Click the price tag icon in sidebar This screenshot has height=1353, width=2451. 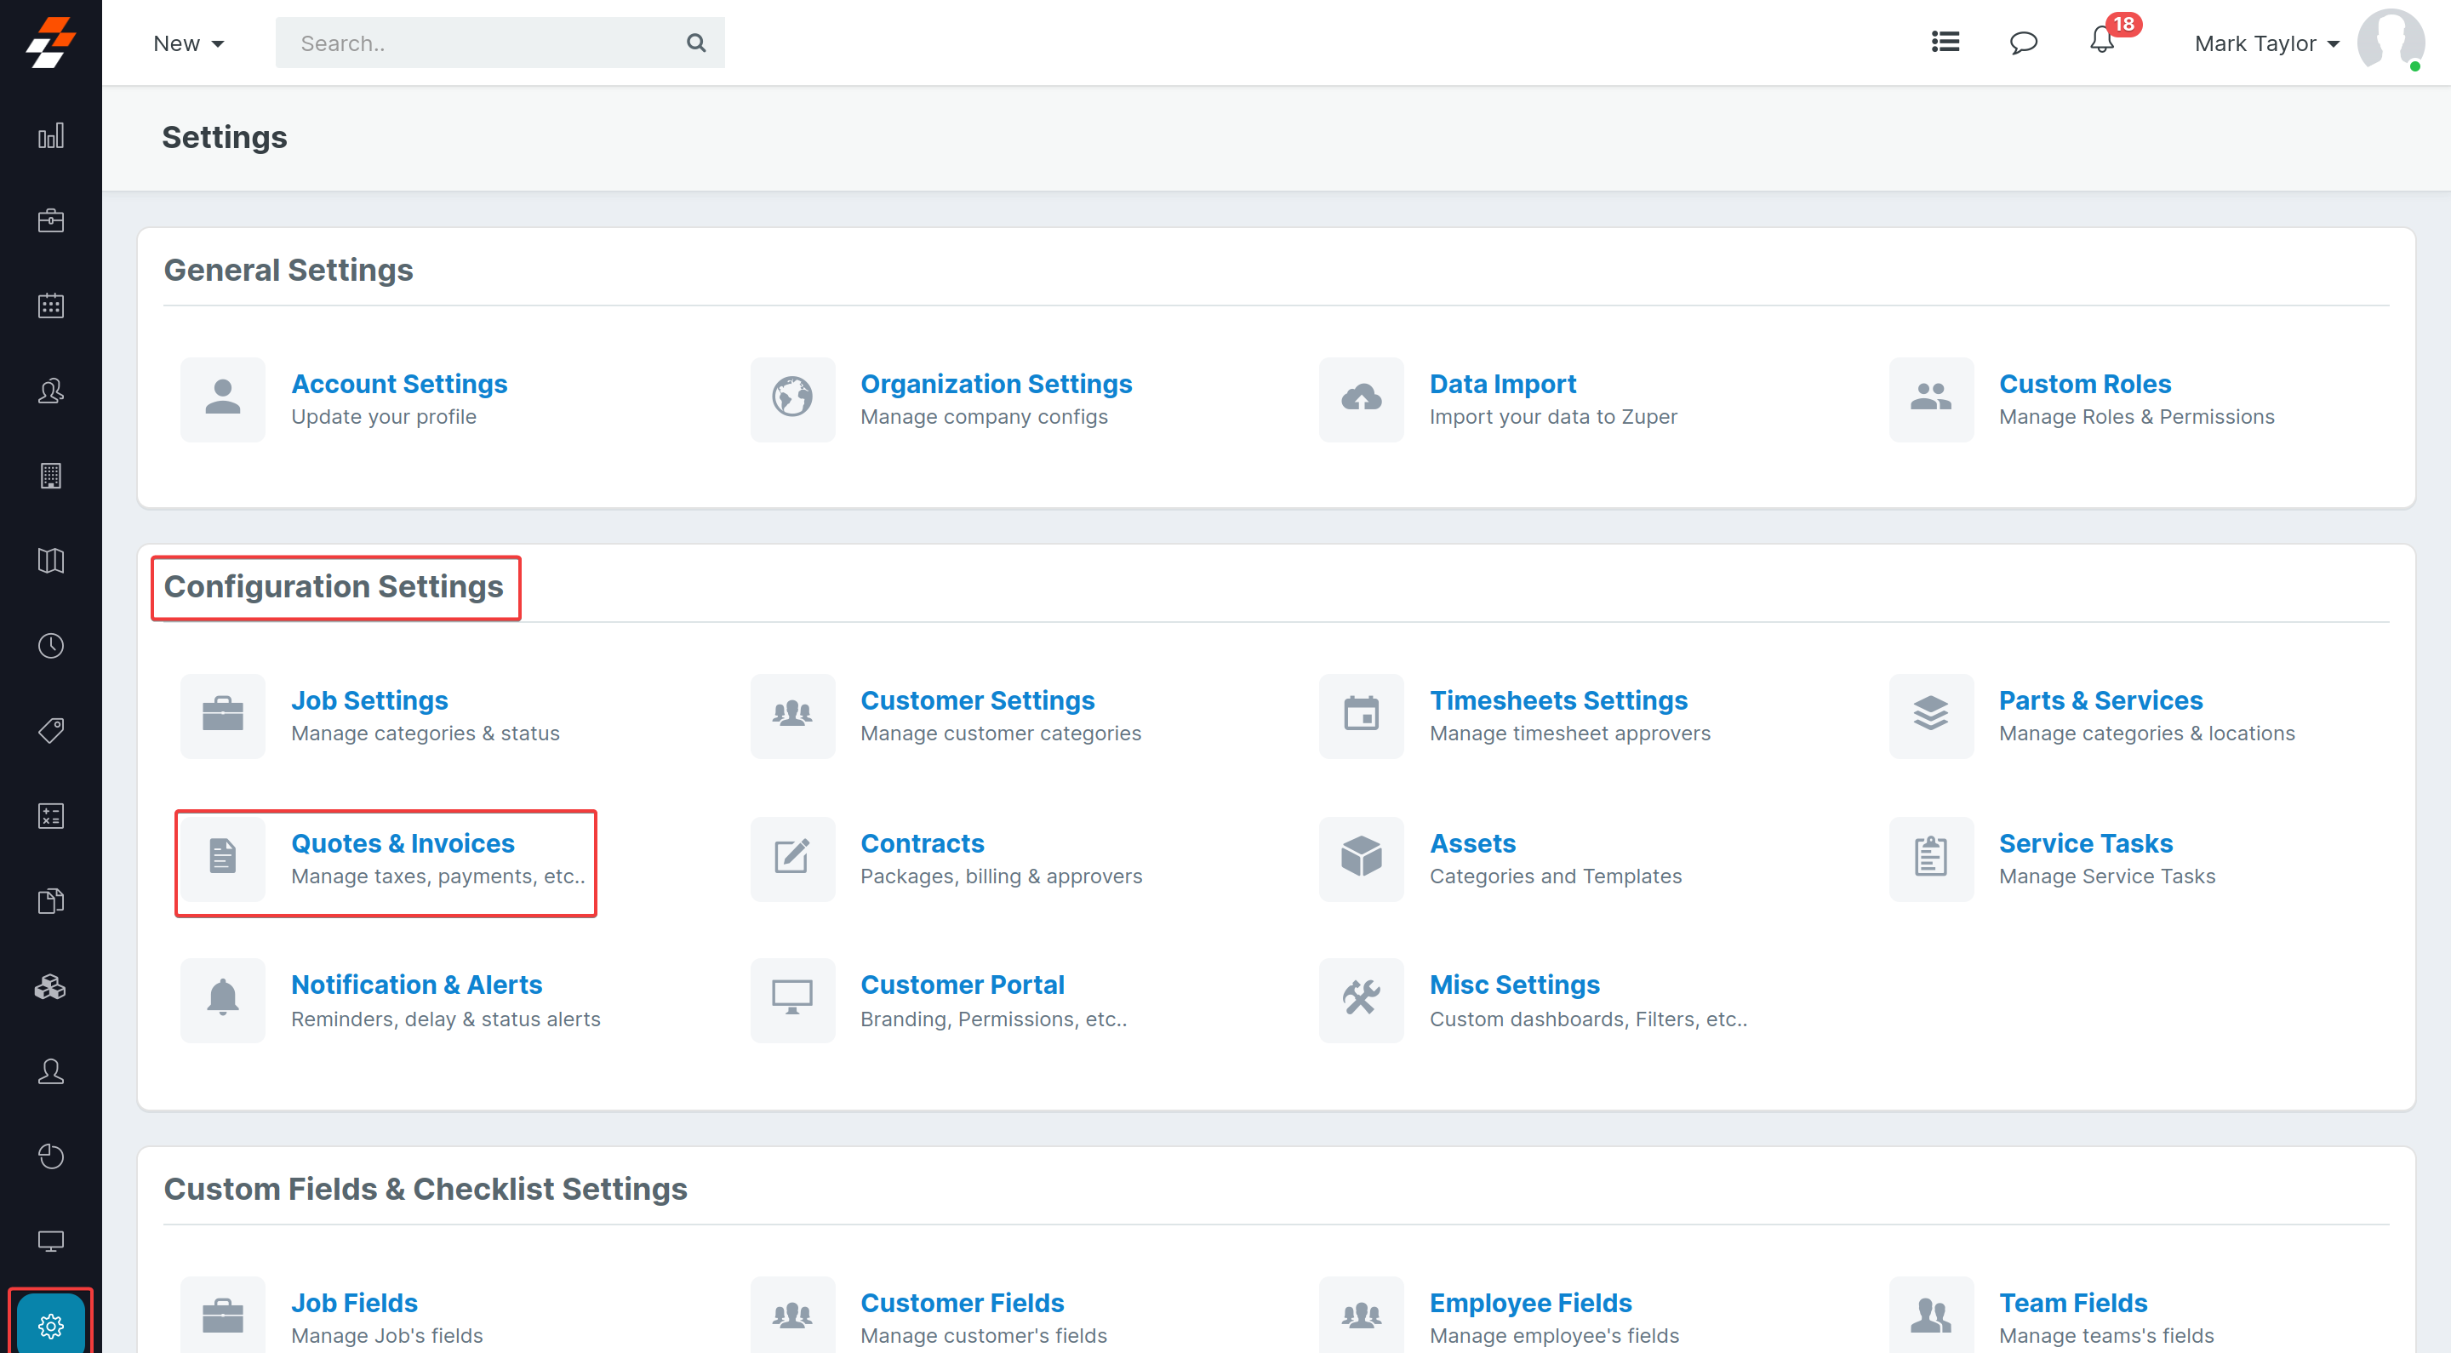coord(50,731)
